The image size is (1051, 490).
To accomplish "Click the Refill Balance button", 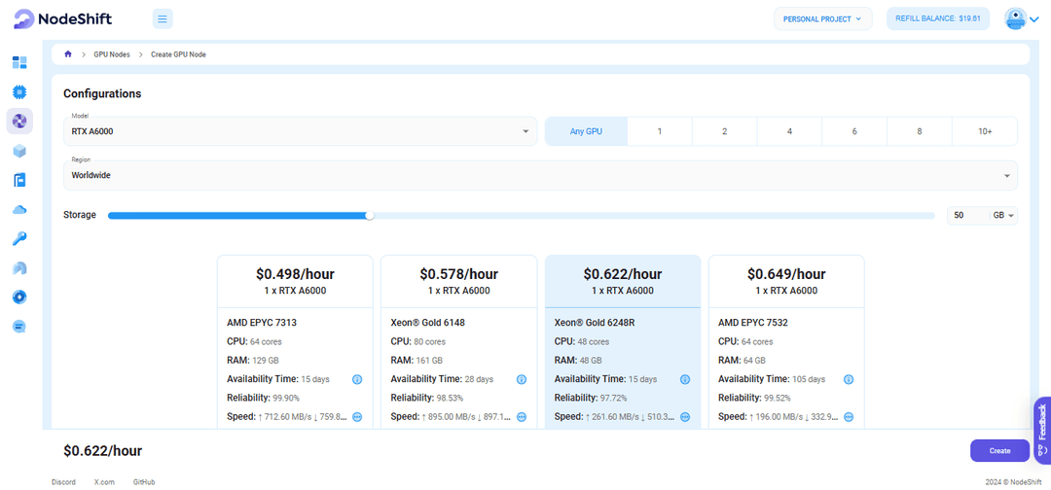I will point(938,18).
